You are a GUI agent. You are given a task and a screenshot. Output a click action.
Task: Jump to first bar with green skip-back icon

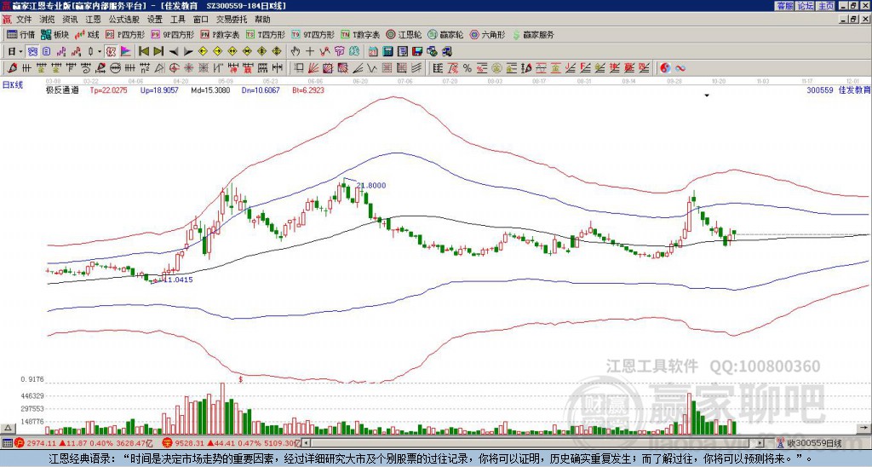click(x=143, y=52)
